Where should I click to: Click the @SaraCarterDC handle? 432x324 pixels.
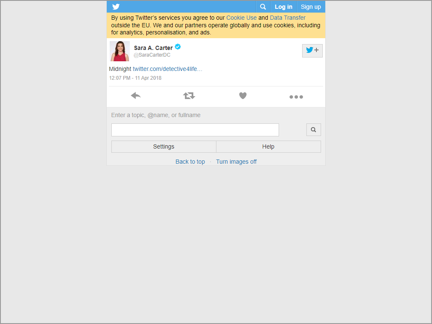coord(152,55)
